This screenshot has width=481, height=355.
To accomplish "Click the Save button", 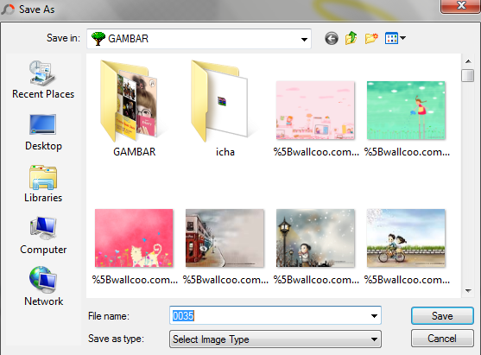I will (442, 316).
